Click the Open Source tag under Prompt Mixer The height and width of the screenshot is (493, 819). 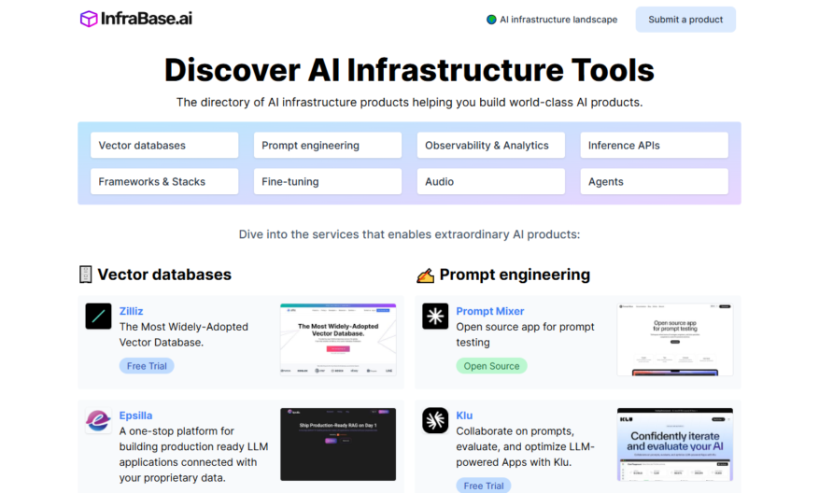click(x=491, y=366)
